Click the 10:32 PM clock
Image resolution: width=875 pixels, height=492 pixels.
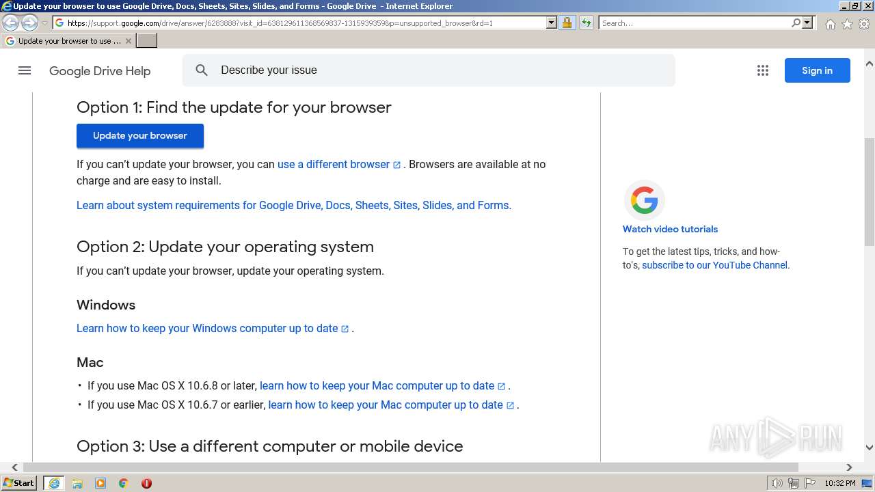pyautogui.click(x=839, y=483)
